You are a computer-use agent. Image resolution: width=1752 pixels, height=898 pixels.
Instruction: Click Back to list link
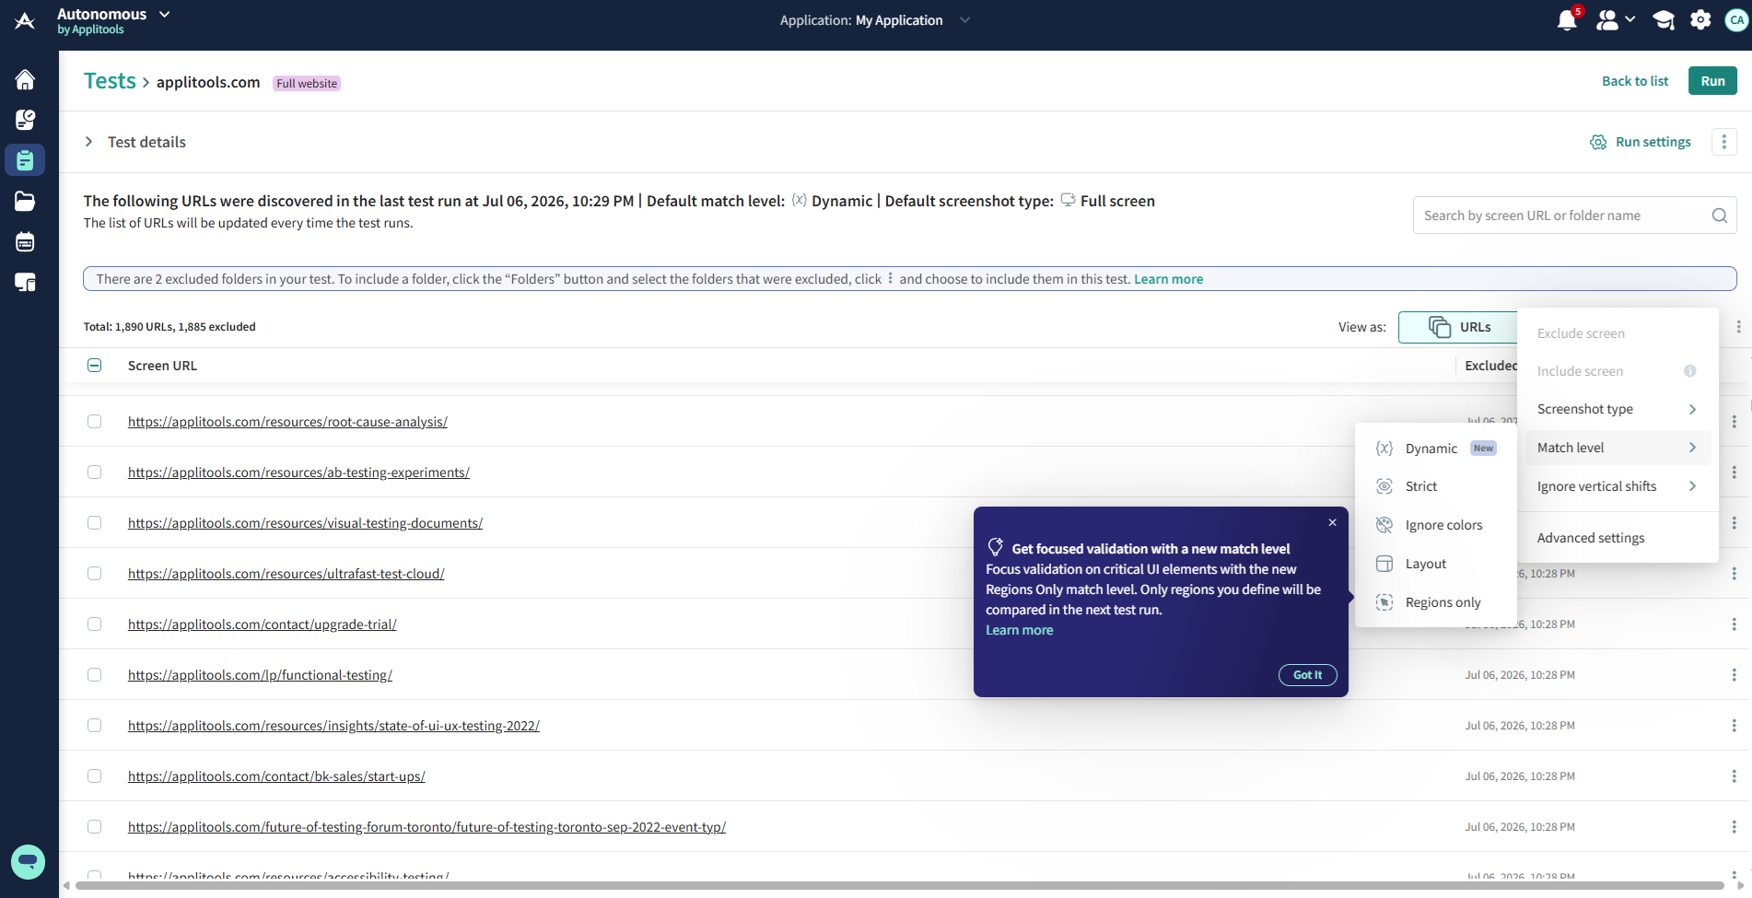(1635, 81)
